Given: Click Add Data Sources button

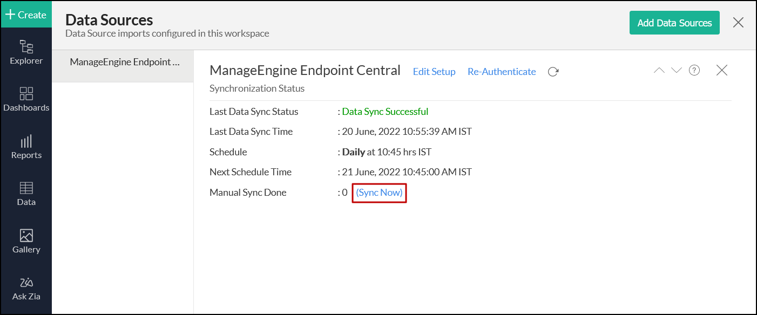Looking at the screenshot, I should tap(674, 23).
